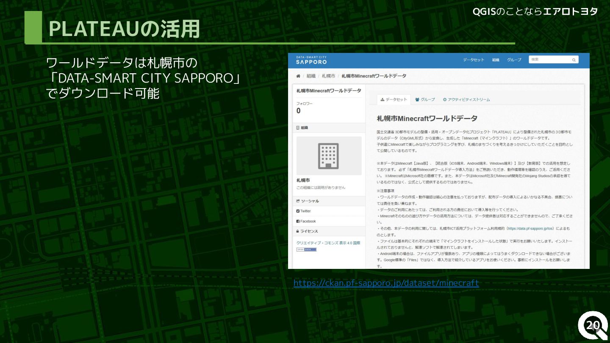Share via the Facebook link
This screenshot has width=610, height=343.
coord(306,221)
